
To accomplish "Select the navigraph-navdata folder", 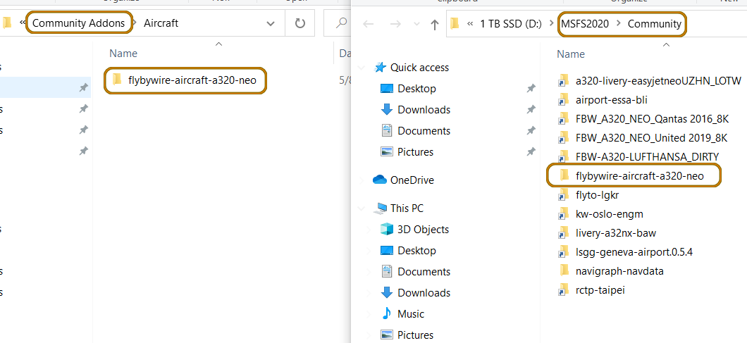I will [x=619, y=270].
